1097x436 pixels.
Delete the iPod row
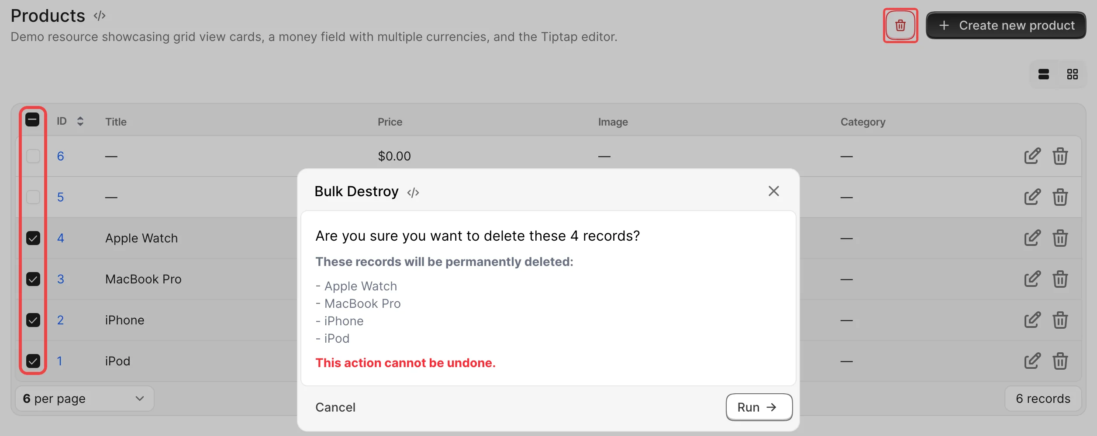(x=1060, y=361)
